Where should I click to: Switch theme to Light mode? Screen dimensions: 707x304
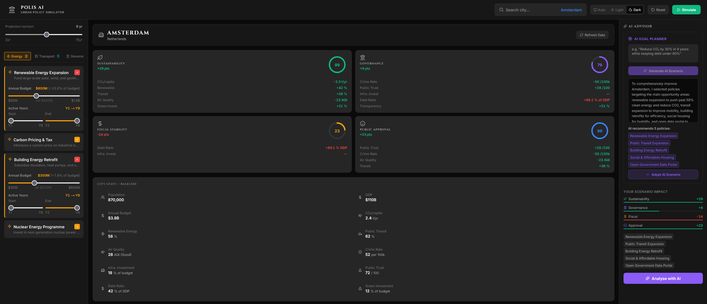point(617,10)
